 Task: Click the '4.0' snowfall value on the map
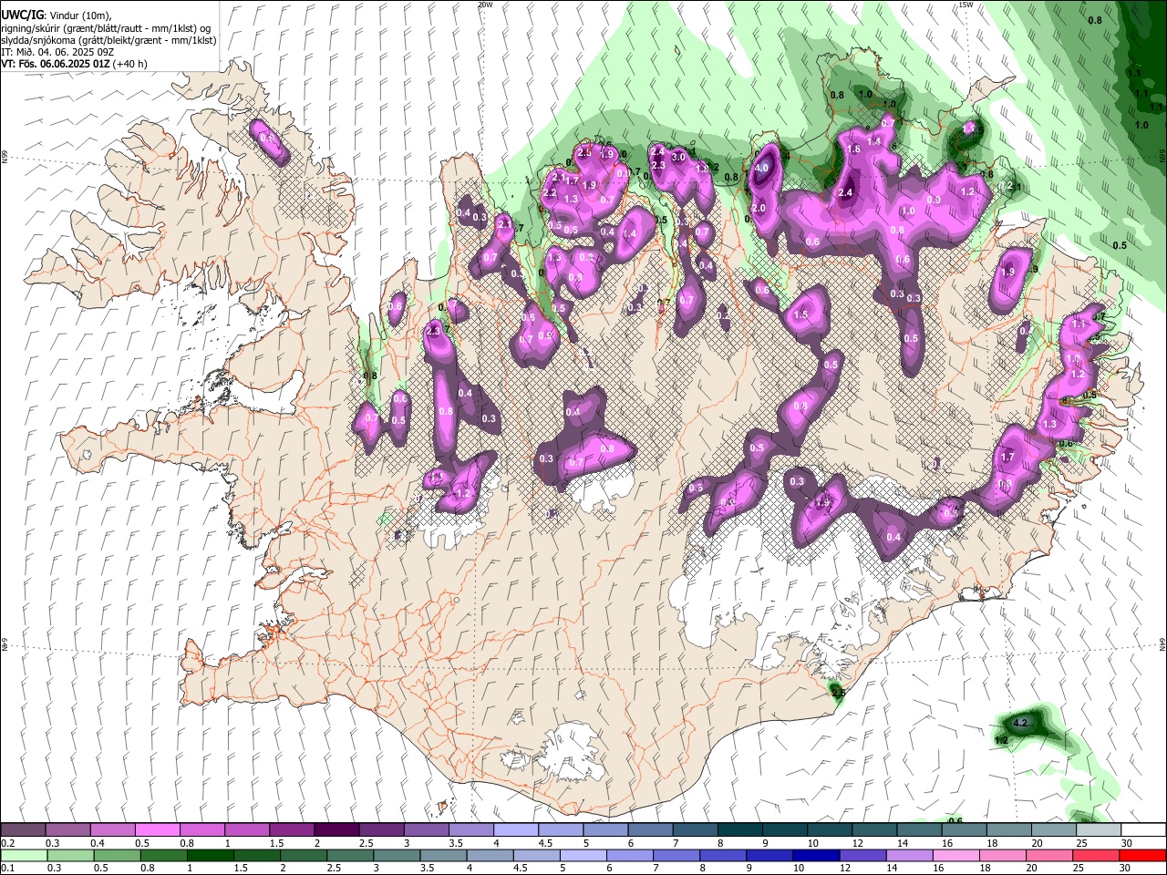click(762, 169)
